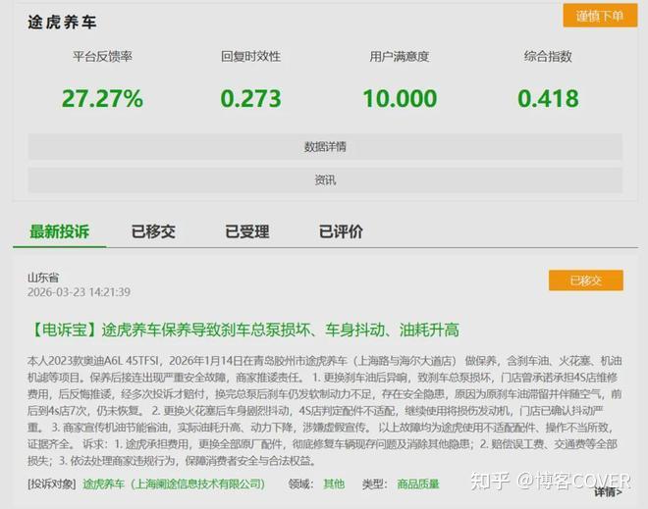Click the 山东省 location text
The width and height of the screenshot is (648, 509).
coord(43,278)
